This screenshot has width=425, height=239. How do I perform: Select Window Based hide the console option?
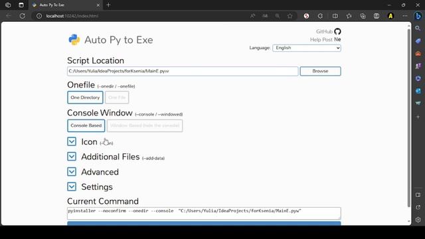pyautogui.click(x=145, y=125)
